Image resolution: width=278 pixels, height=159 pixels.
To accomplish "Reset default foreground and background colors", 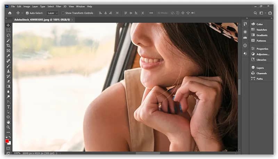I will pos(6,137).
